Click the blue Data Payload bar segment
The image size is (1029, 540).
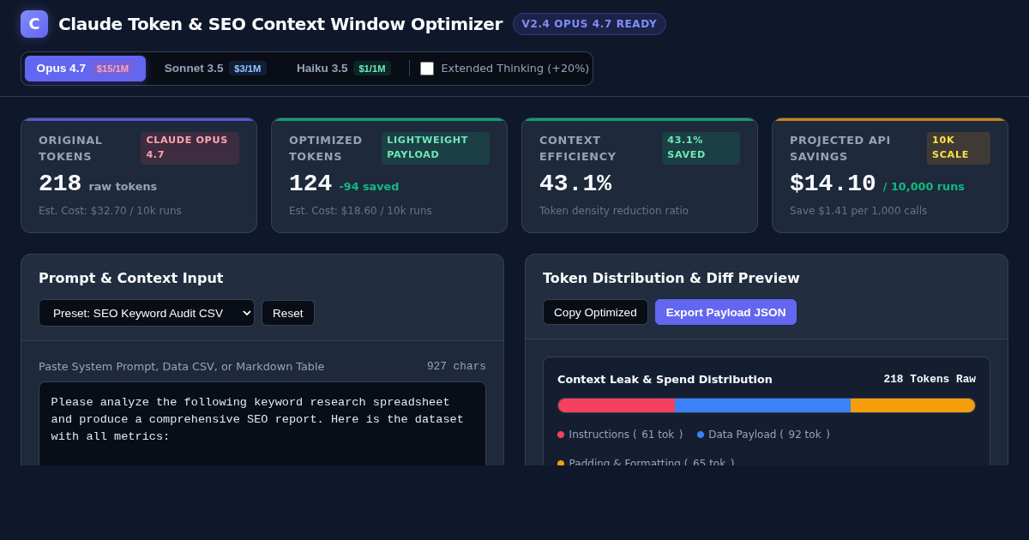[x=762, y=405]
